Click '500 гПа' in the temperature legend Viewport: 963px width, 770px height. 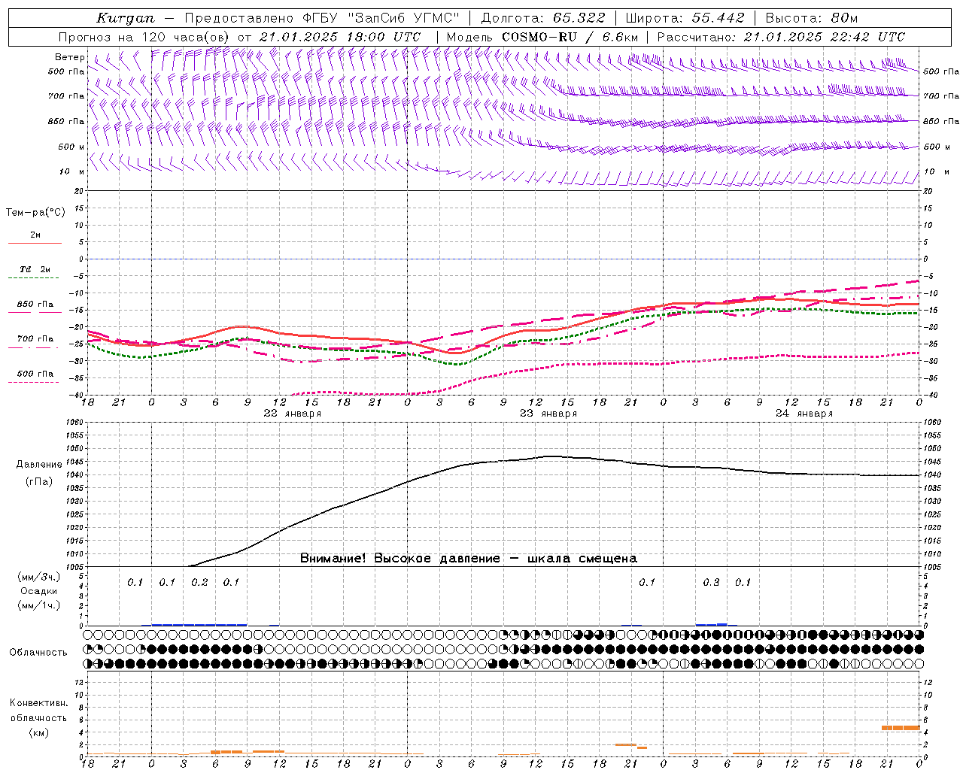pyautogui.click(x=35, y=373)
